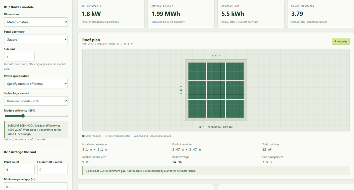
Task: Adjust the Module efficiency slider
Action: 36,116
